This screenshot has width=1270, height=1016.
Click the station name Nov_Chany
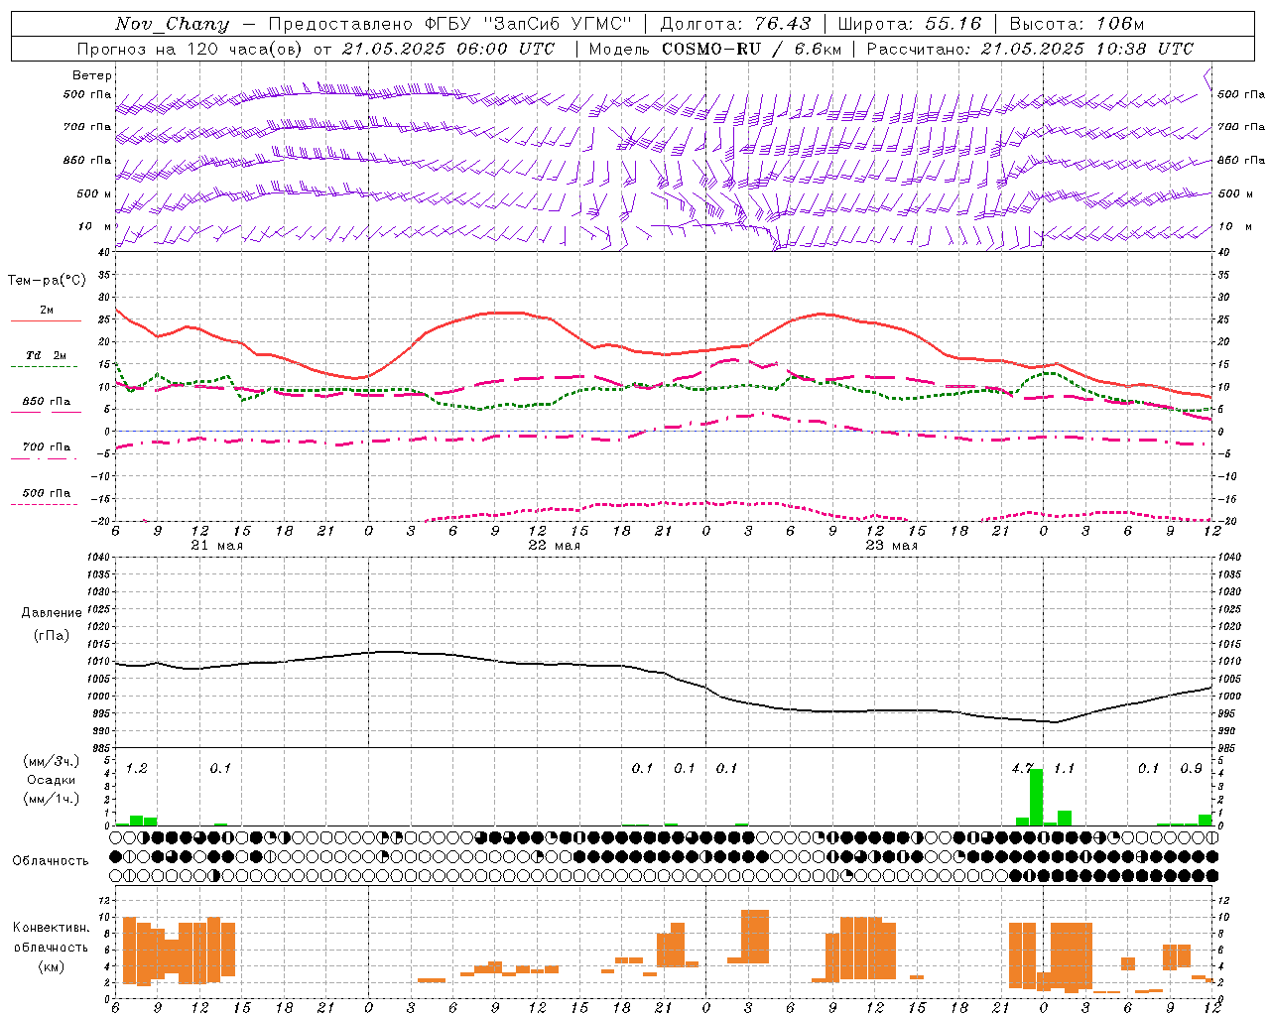click(x=172, y=24)
